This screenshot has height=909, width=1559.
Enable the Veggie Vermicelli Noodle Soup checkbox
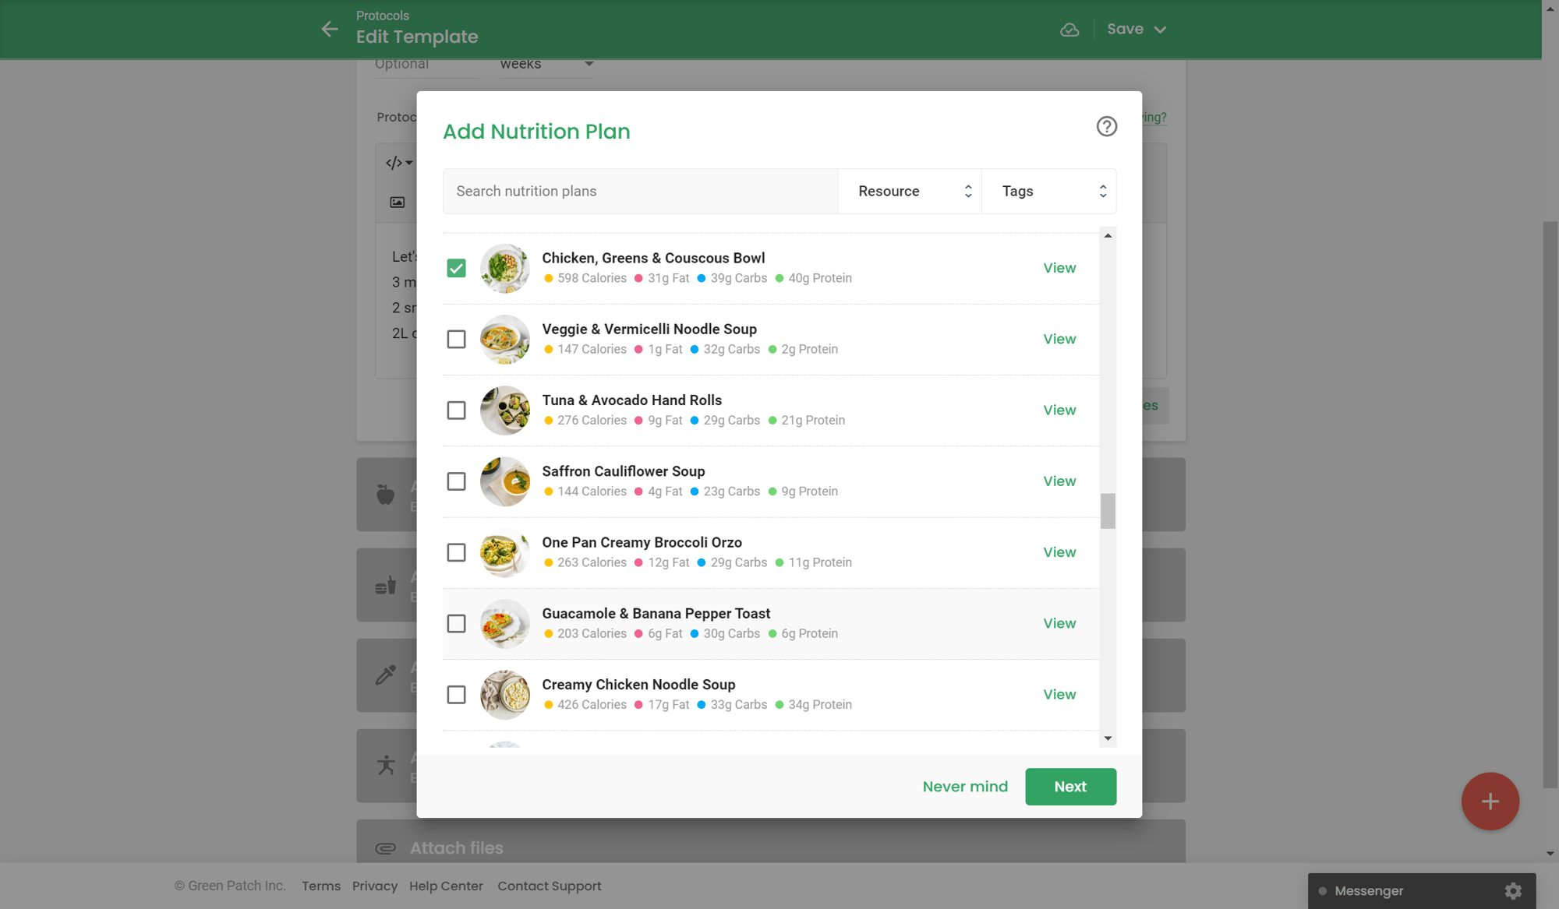456,339
